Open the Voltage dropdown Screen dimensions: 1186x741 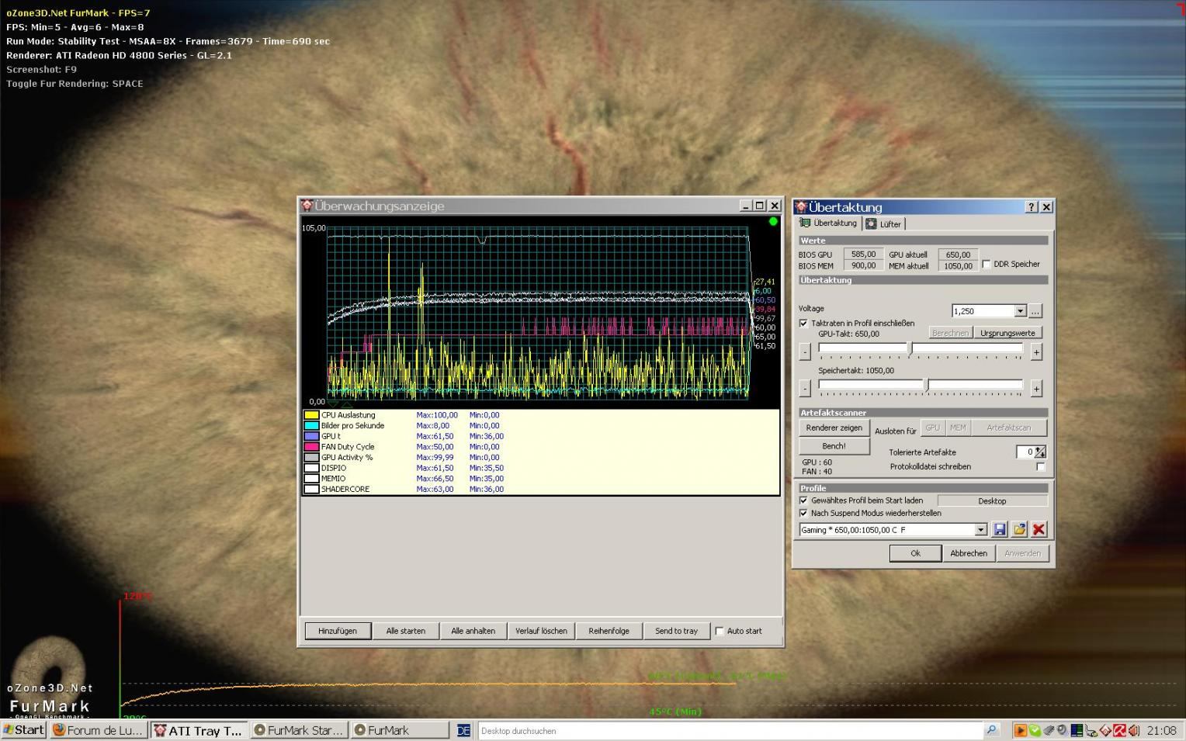[x=1020, y=310]
